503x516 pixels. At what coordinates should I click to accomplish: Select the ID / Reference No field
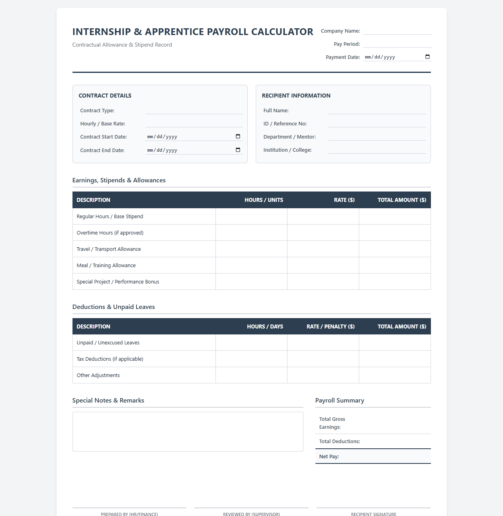click(377, 123)
